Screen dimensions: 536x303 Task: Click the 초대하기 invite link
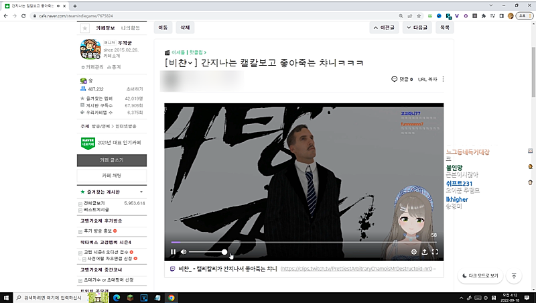pos(135,89)
